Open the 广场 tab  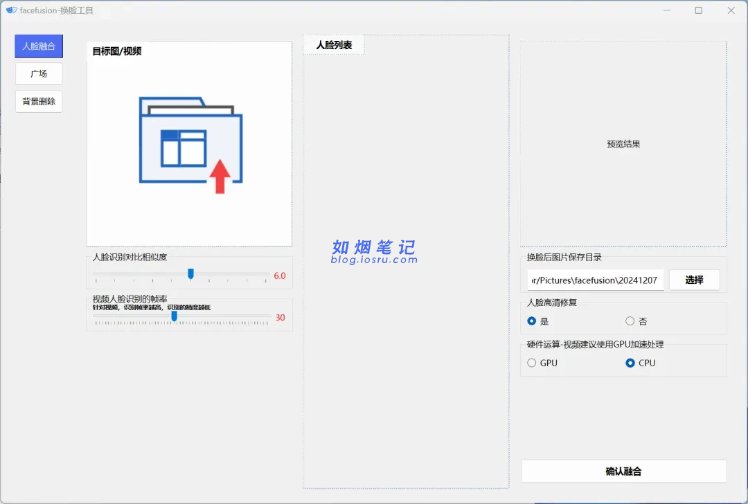[39, 74]
